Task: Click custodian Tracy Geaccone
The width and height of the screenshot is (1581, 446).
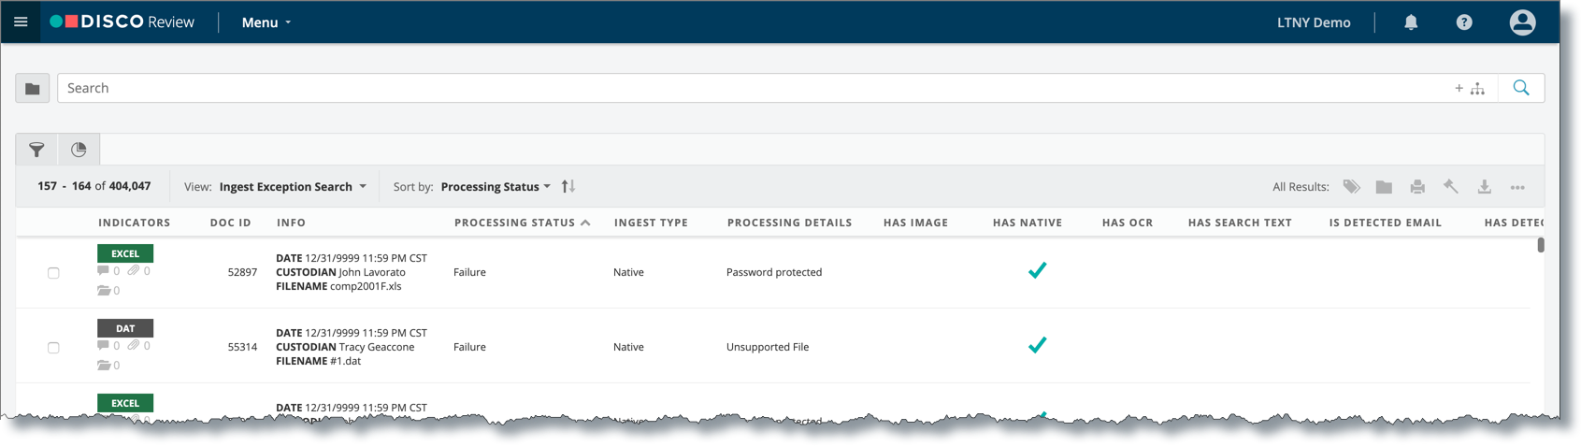Action: point(377,347)
